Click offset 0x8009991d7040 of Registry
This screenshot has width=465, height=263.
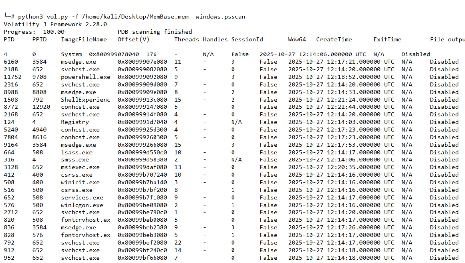(143, 122)
